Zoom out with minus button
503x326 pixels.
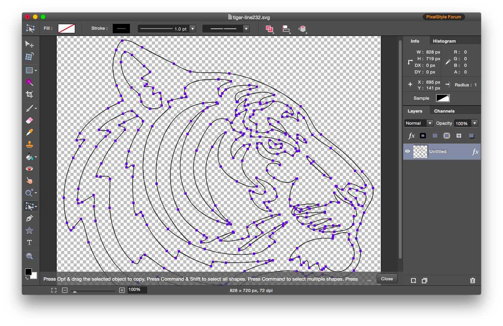(65, 290)
